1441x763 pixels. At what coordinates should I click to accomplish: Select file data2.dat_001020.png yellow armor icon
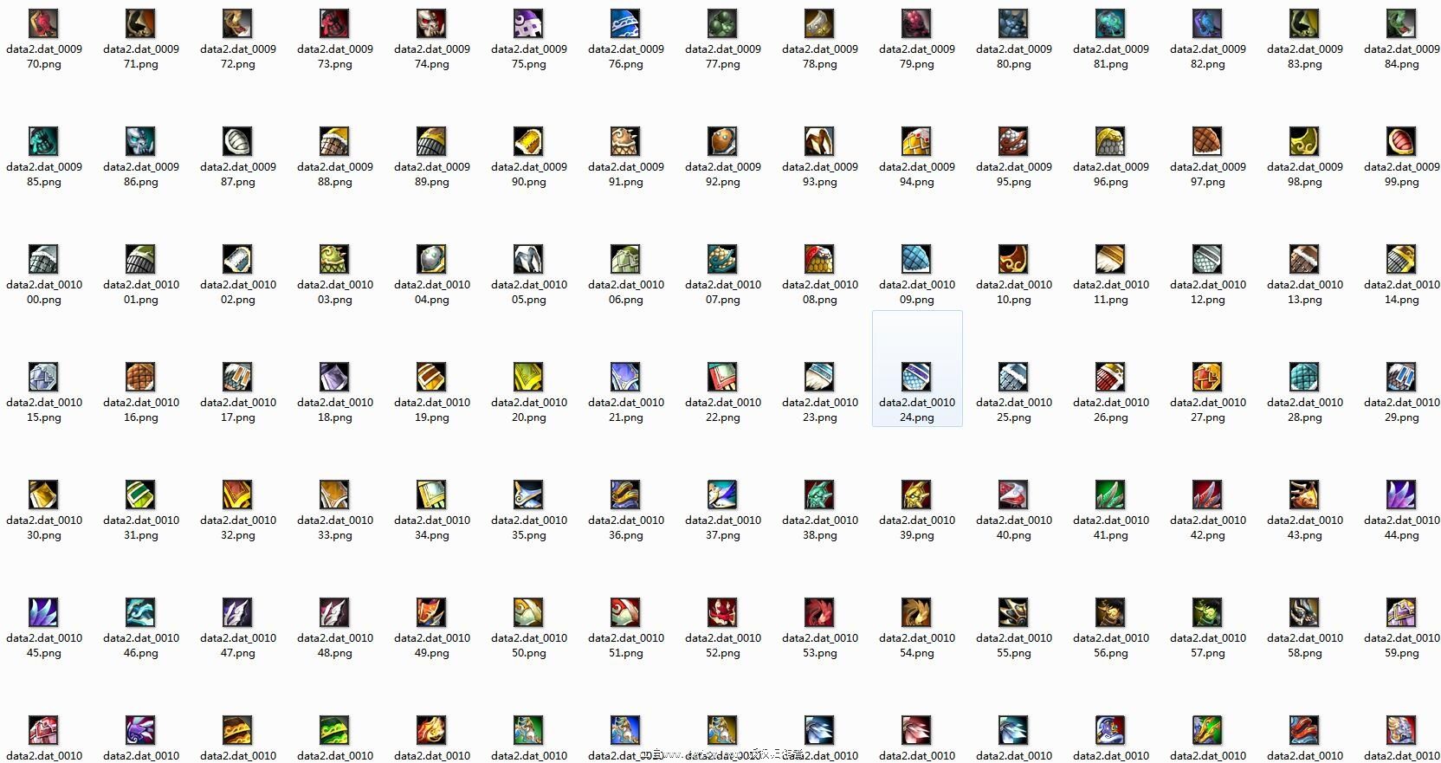528,377
